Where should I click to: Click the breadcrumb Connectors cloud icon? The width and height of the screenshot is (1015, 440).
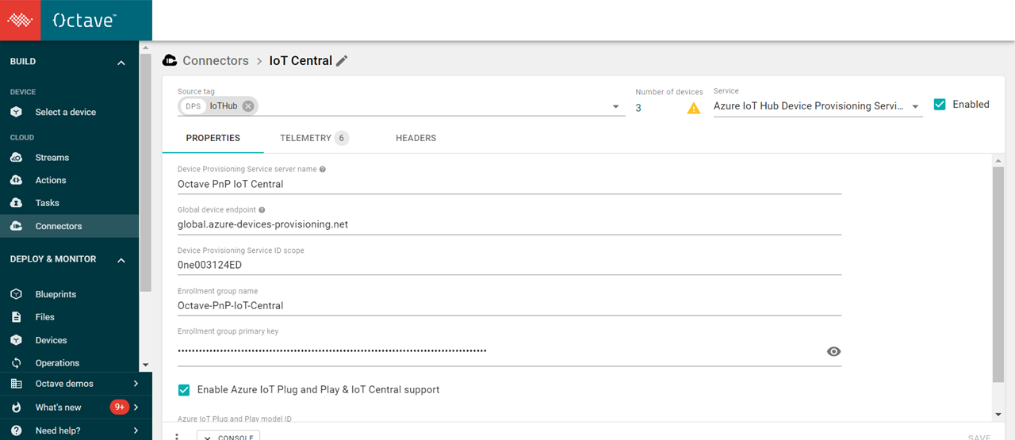pos(169,60)
